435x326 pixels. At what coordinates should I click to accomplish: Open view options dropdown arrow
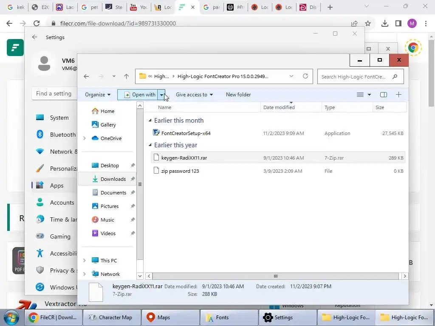(x=369, y=95)
